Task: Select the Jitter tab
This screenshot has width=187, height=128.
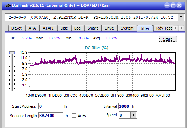Action: point(145,28)
